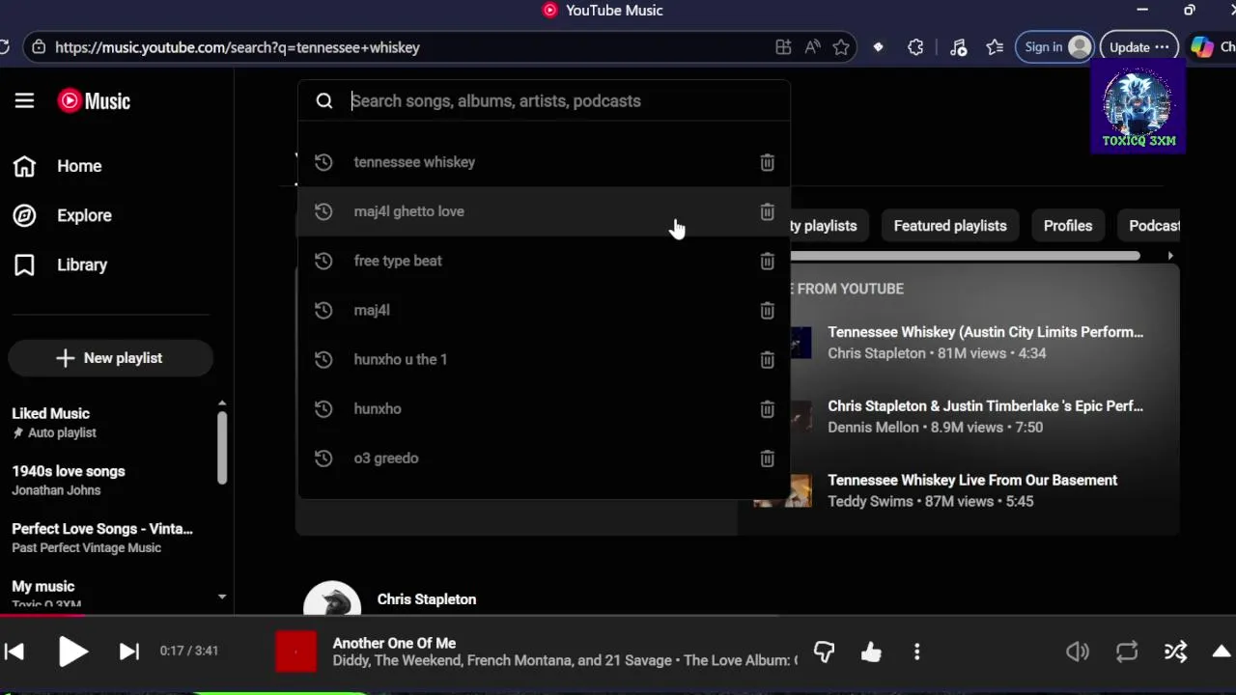Delete 'hunxho' from search history
Image resolution: width=1236 pixels, height=695 pixels.
click(767, 408)
